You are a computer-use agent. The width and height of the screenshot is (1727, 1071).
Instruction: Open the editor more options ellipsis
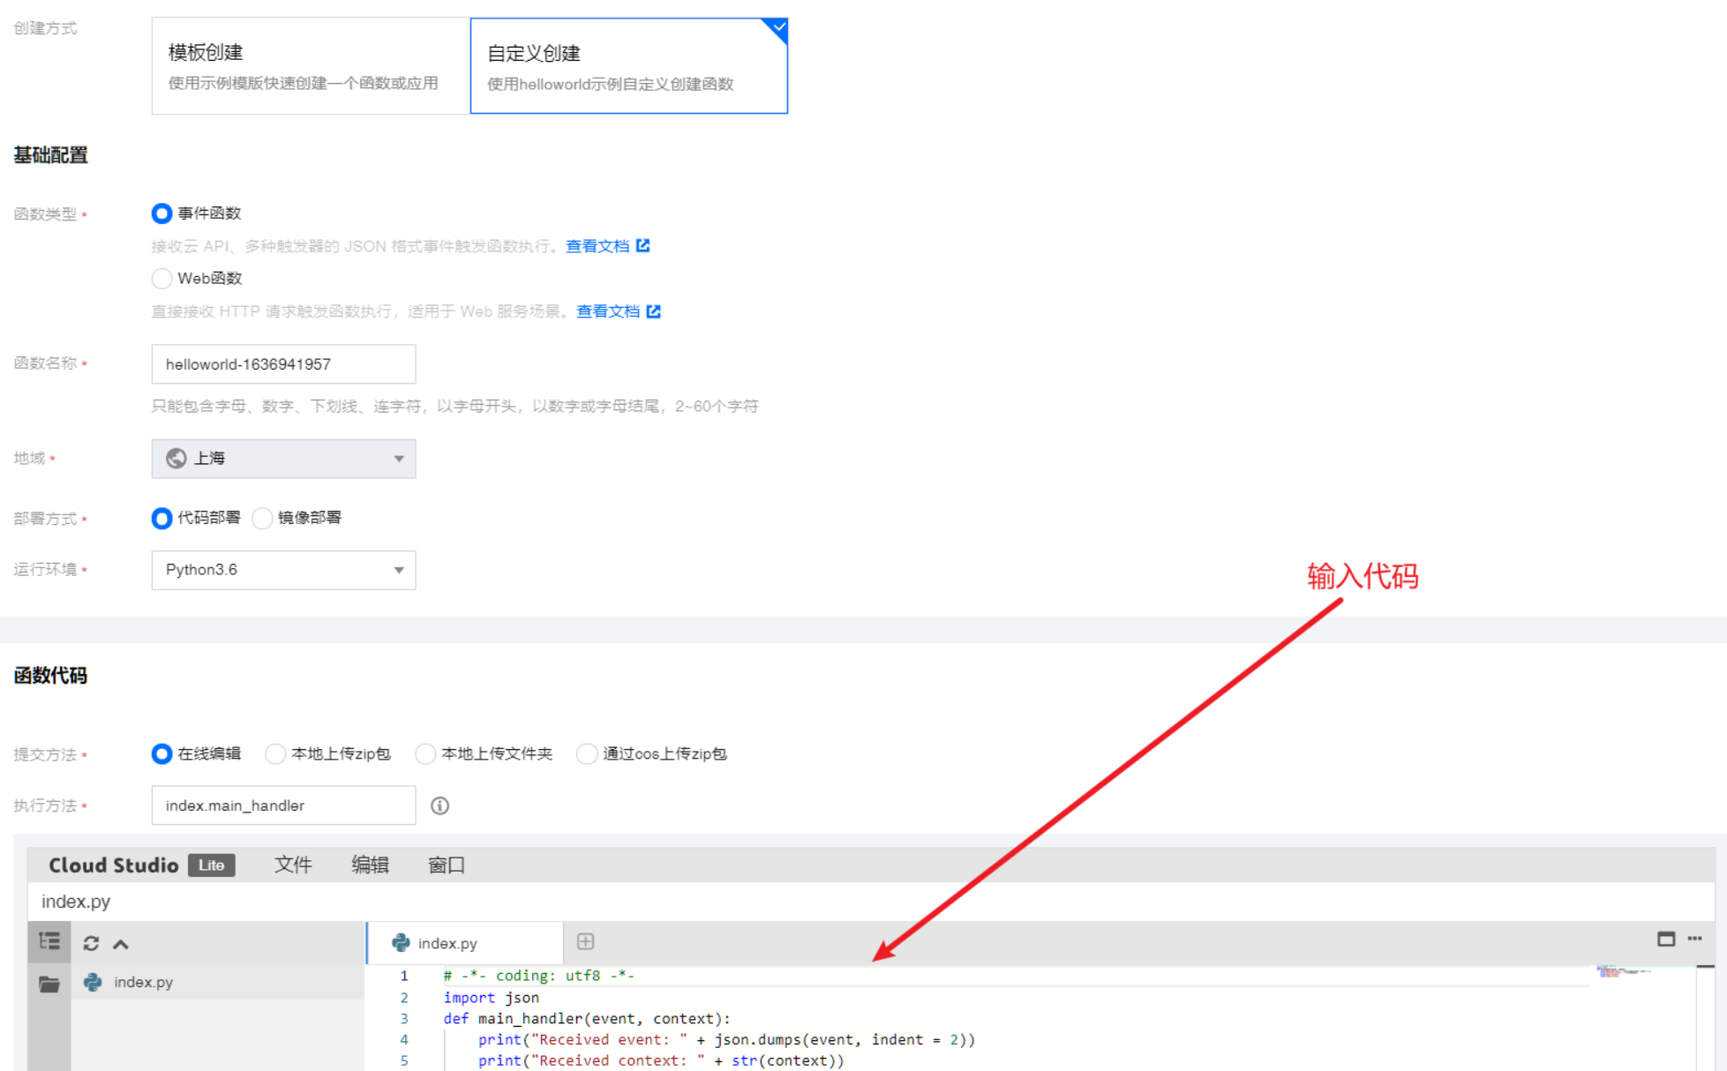tap(1695, 939)
